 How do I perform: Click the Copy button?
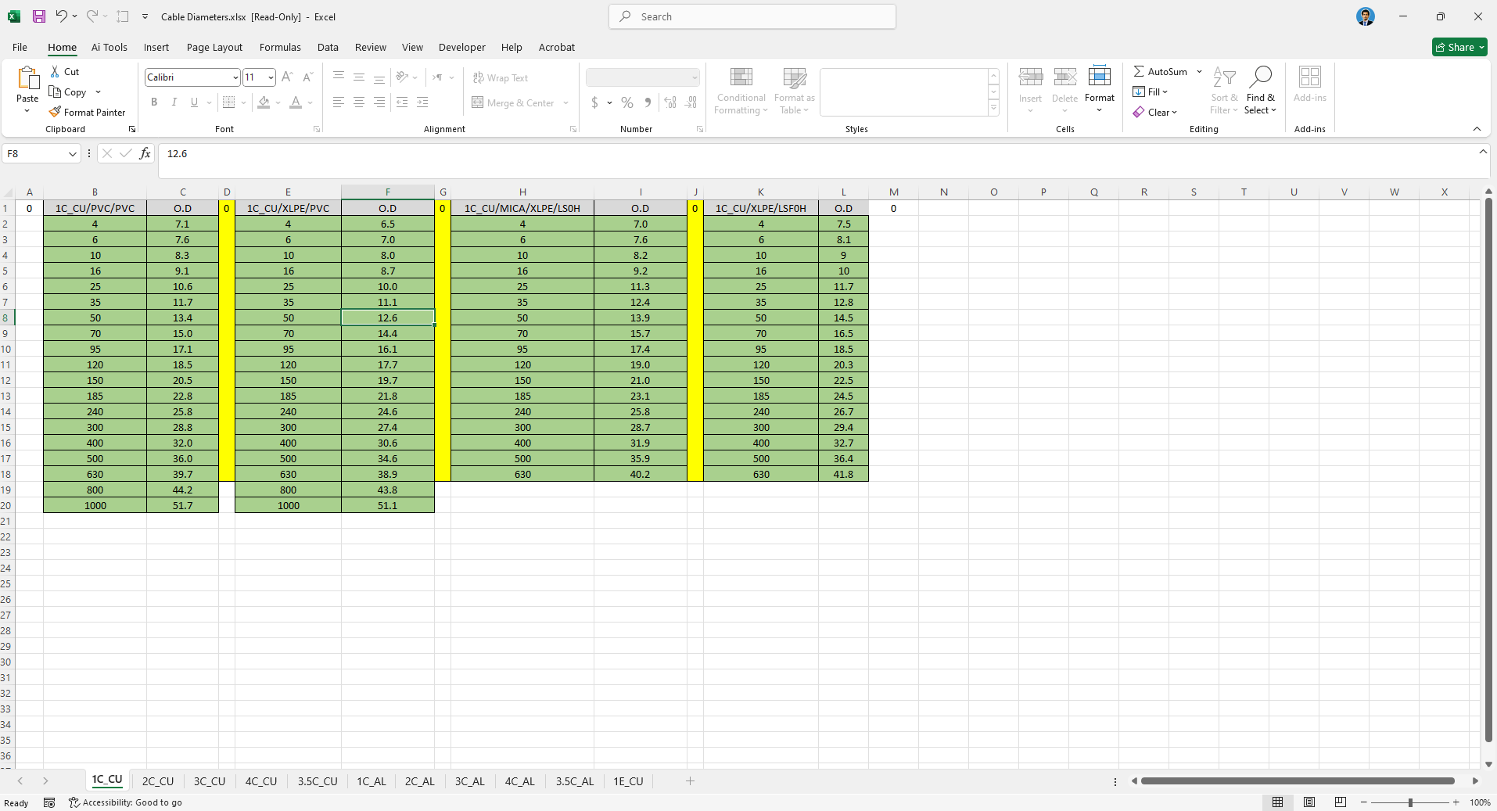pos(68,92)
